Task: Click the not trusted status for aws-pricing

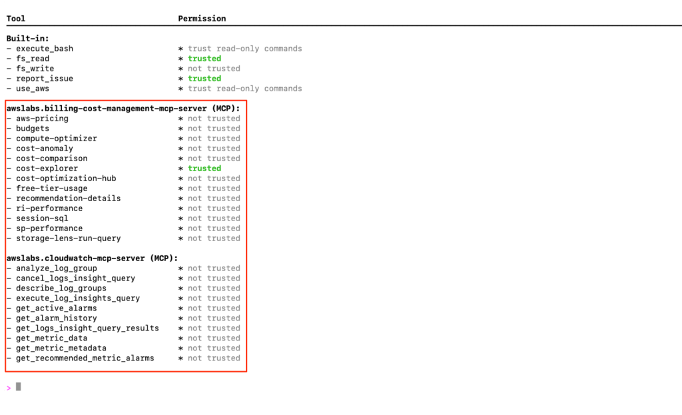Action: (x=214, y=119)
